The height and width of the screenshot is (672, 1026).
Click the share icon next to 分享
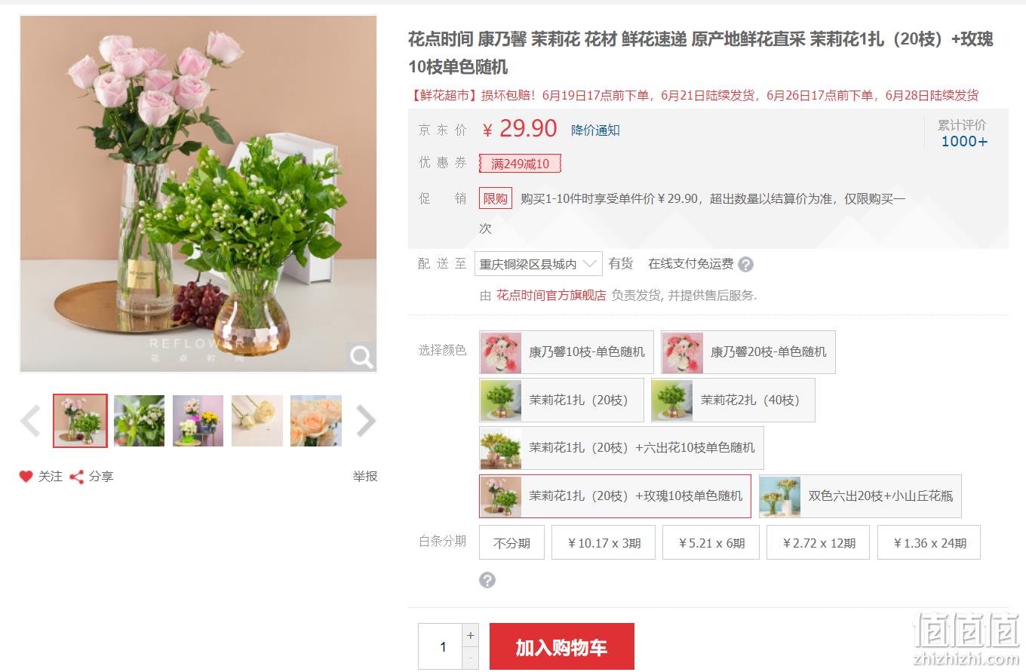[x=76, y=477]
